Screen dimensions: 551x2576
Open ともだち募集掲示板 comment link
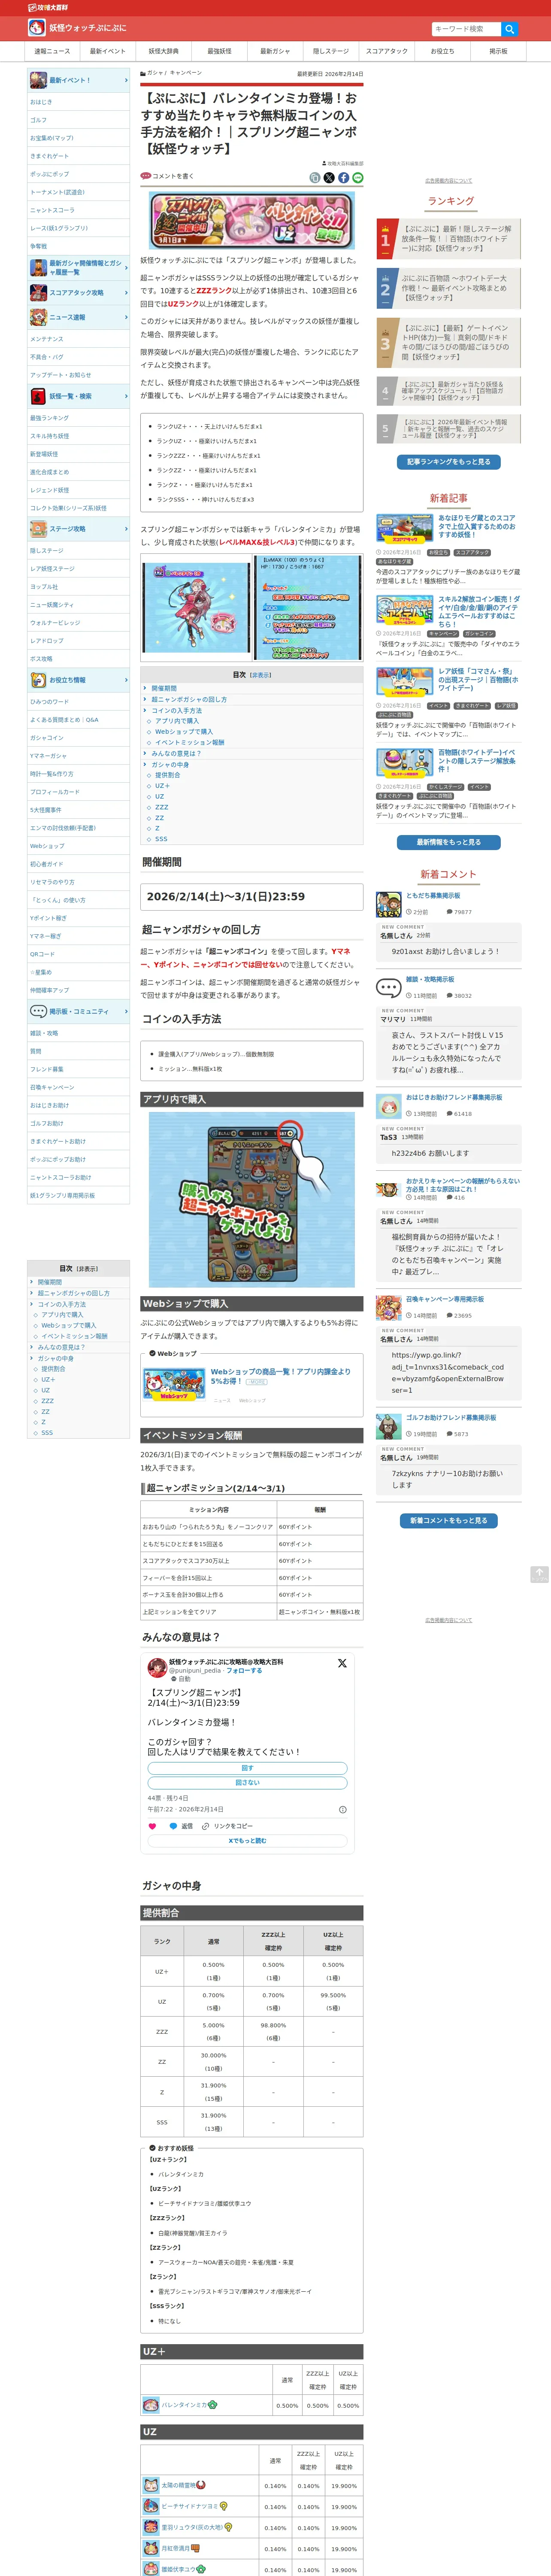433,896
